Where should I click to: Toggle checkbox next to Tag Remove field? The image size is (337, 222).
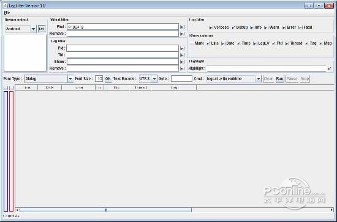[x=182, y=68]
